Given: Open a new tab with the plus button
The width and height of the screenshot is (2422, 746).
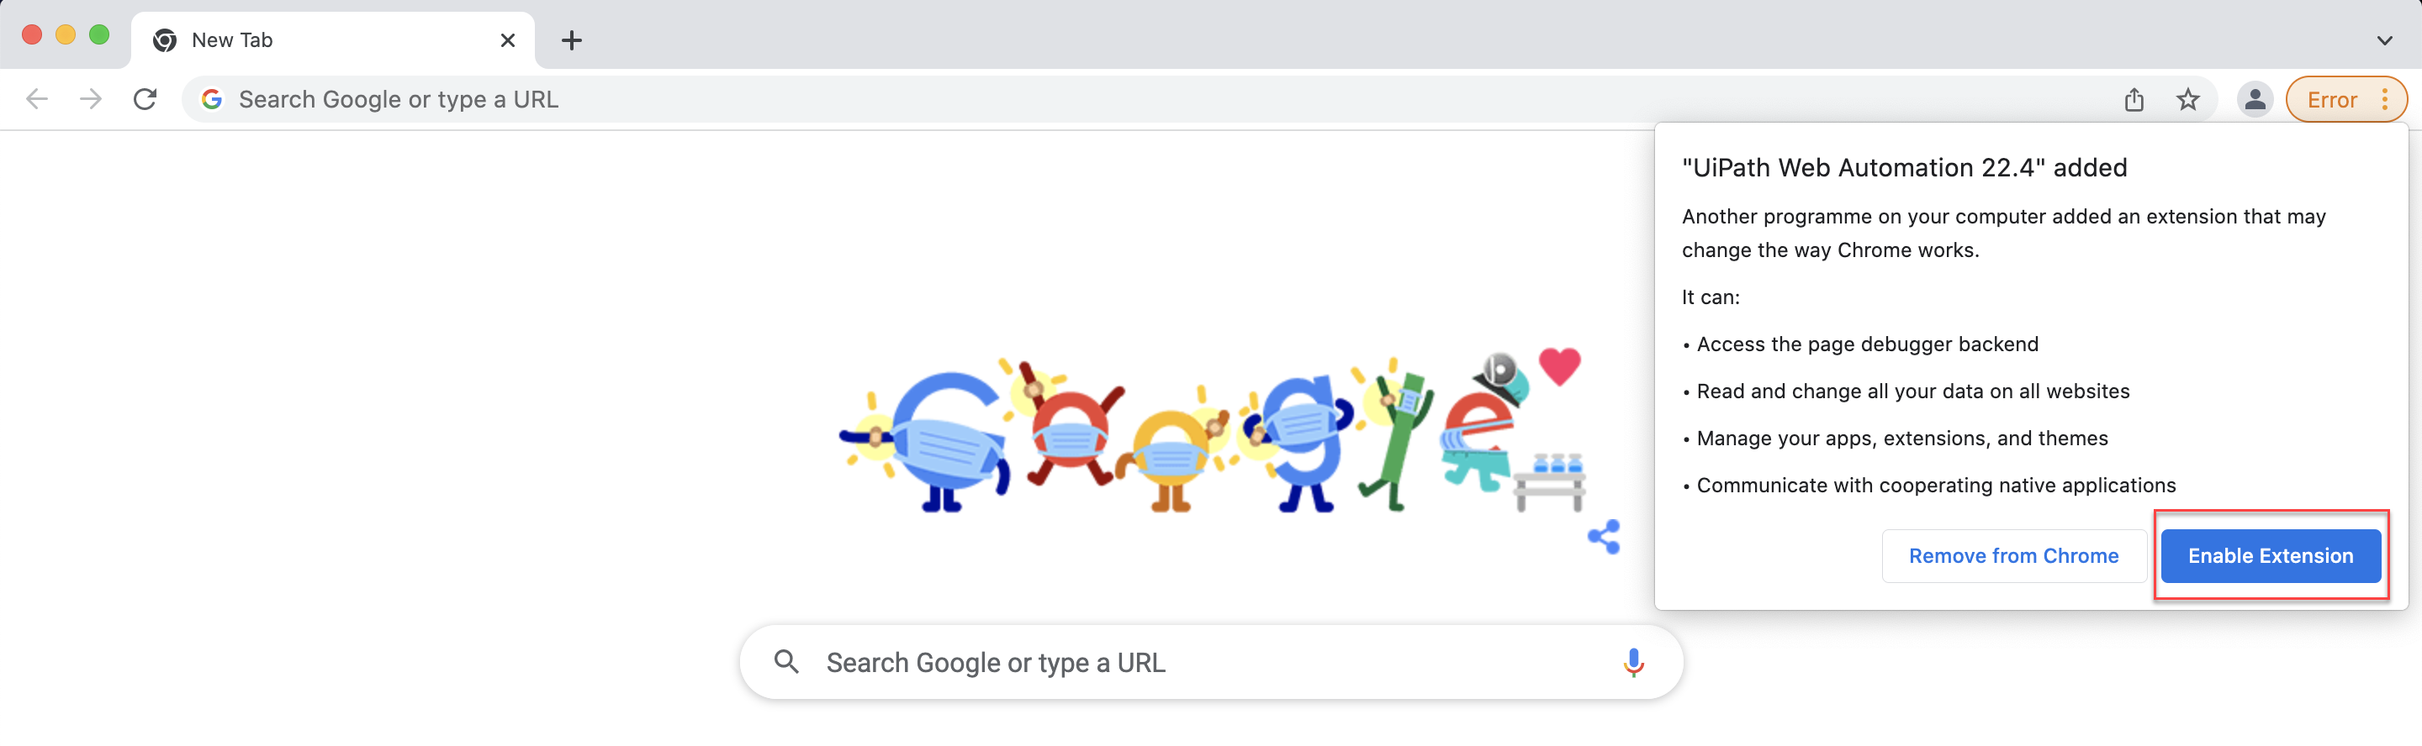Looking at the screenshot, I should click(572, 40).
